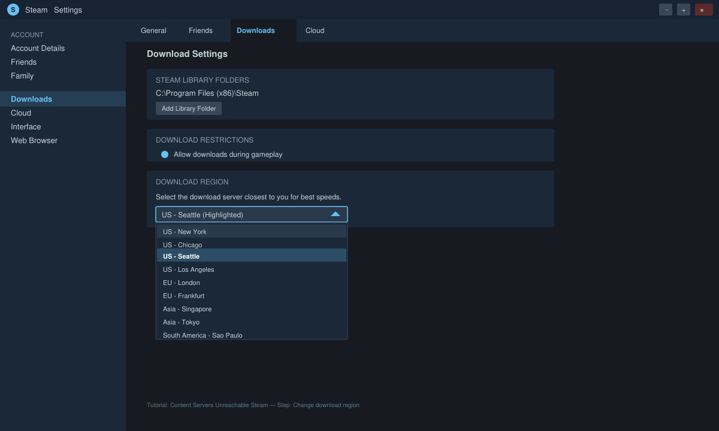
Task: Click Add Library Folder button
Action: [189, 108]
